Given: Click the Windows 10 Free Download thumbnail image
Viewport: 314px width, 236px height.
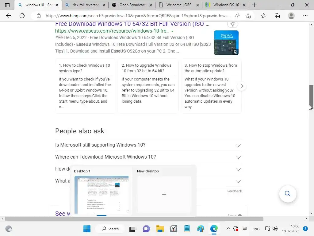Looking at the screenshot, I should tap(226, 43).
